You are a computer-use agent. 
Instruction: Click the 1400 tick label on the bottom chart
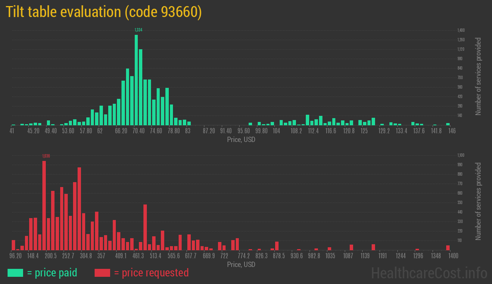click(449, 256)
